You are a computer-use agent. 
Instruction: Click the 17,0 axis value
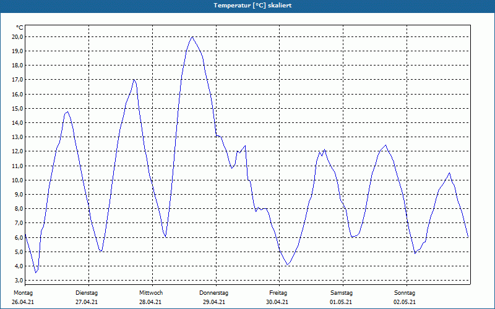[18, 80]
